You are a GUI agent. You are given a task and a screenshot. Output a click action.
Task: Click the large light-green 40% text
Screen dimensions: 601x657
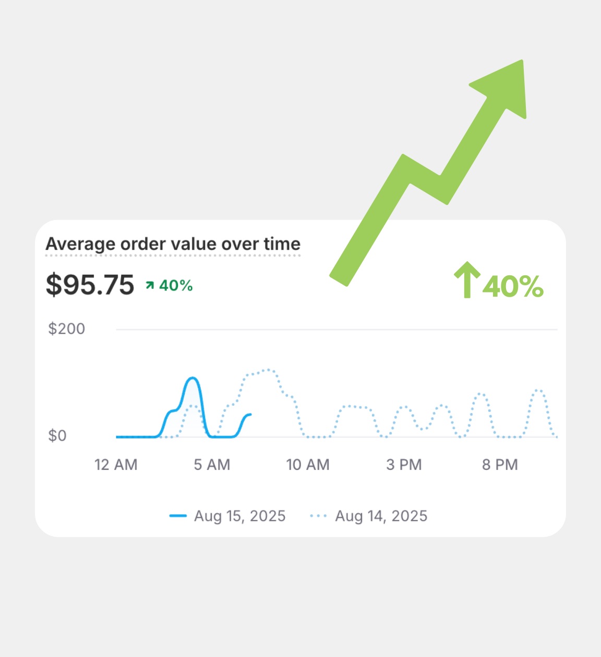click(x=513, y=286)
